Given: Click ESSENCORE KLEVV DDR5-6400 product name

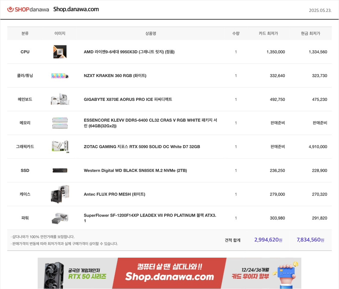Looking at the screenshot, I should [x=151, y=123].
